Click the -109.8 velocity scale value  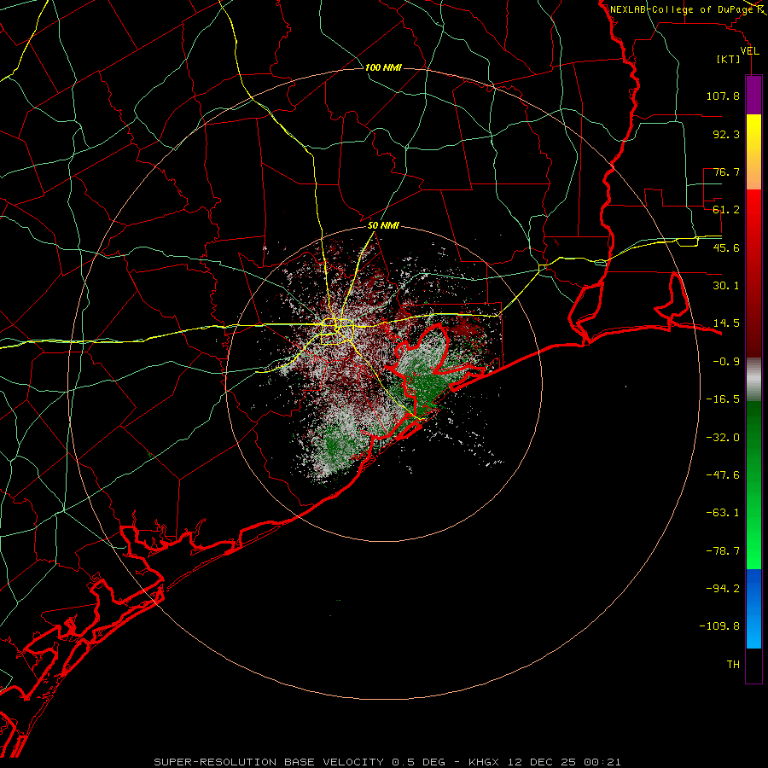pos(719,626)
